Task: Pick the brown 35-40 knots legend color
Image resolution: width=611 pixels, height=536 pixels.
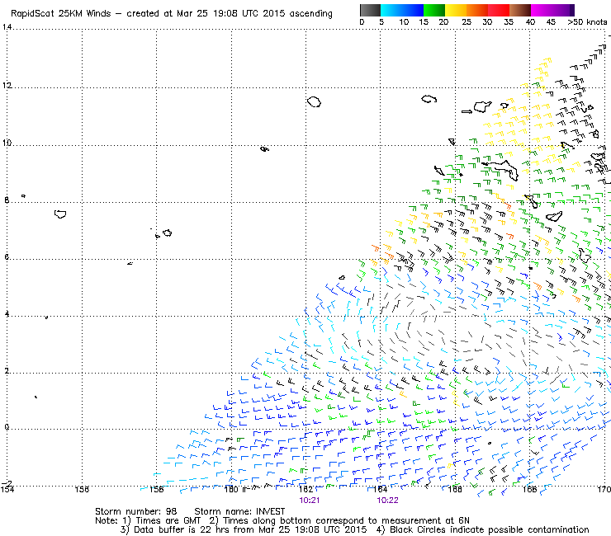Action: click(x=520, y=10)
